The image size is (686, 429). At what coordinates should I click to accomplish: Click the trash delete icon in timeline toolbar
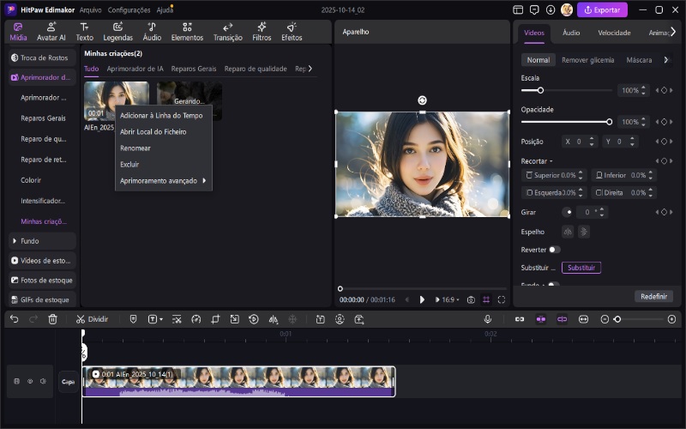click(x=52, y=319)
